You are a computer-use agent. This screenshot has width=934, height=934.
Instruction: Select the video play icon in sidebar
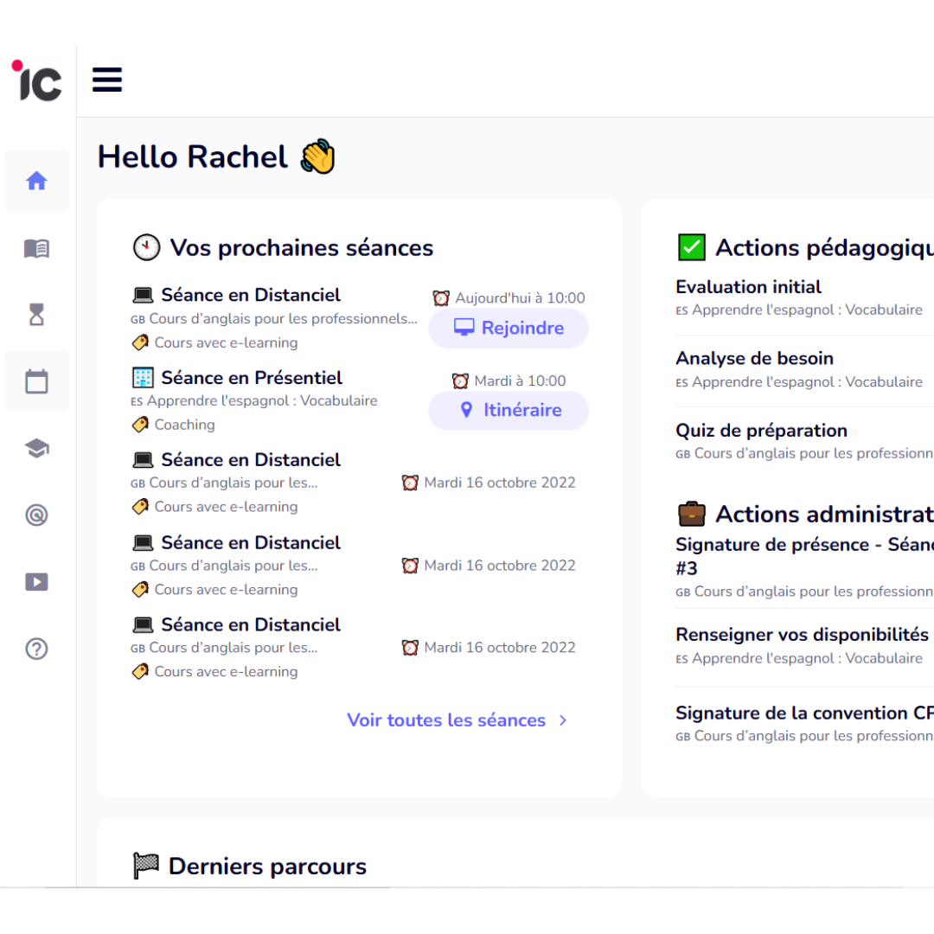pyautogui.click(x=36, y=582)
